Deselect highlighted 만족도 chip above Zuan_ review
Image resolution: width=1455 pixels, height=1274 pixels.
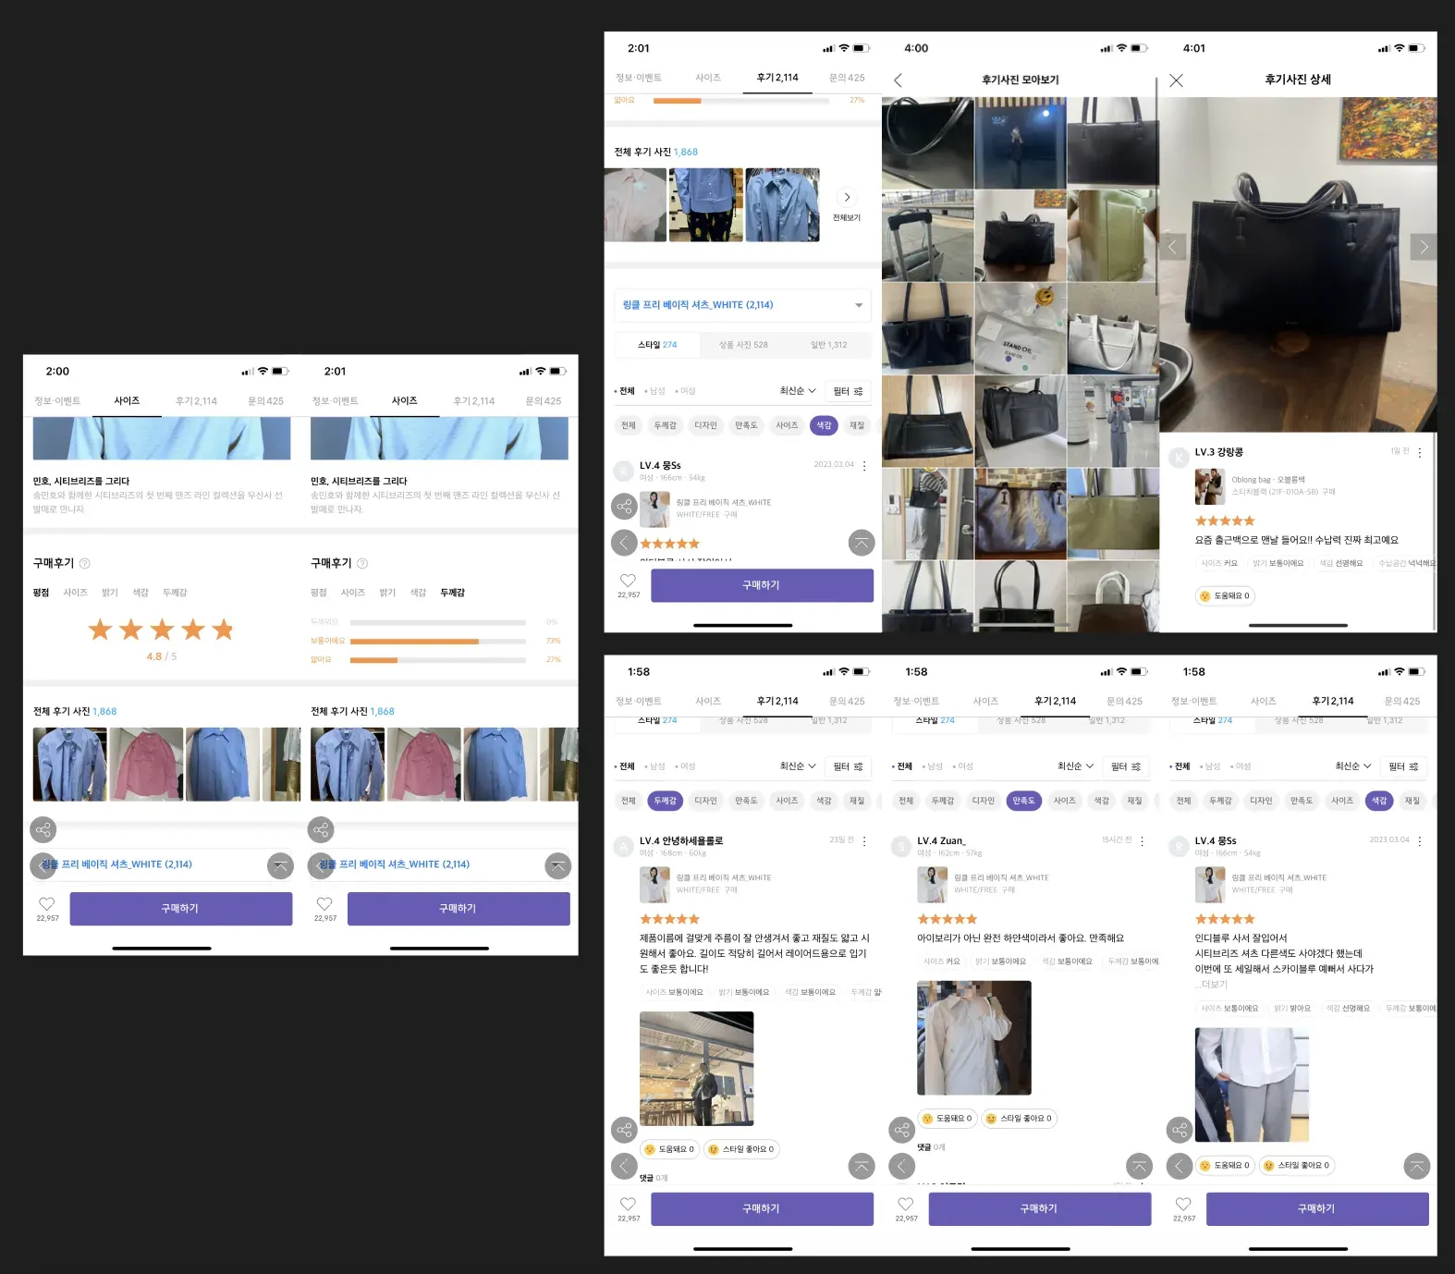click(x=1023, y=801)
